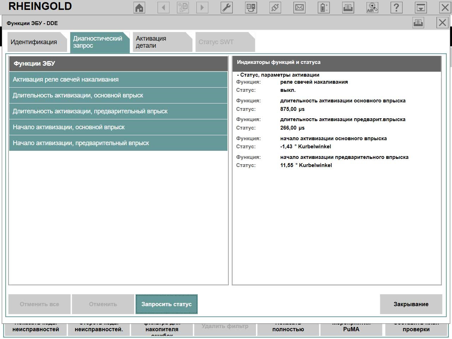Print the DDE functions dialog
Viewport: 452px width, 339px height.
pos(418,23)
